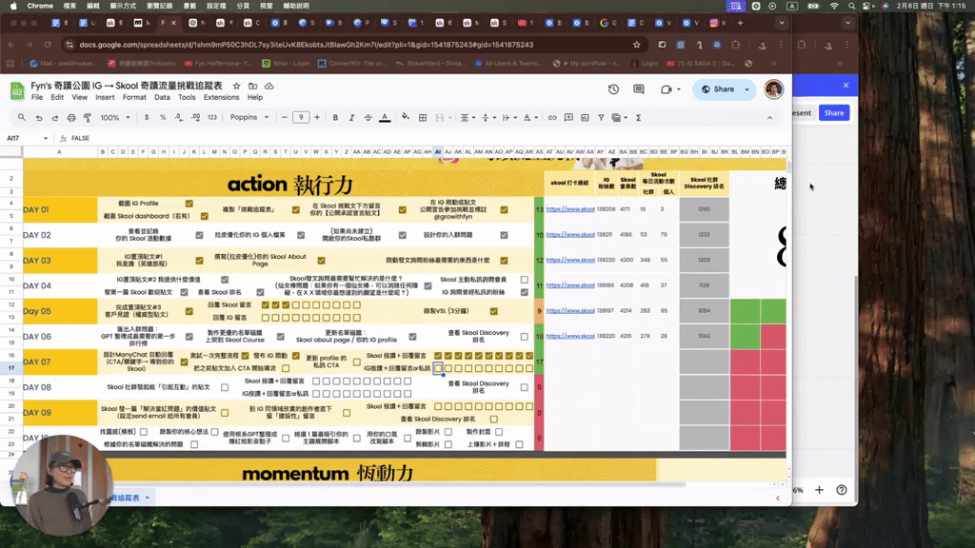
Task: Click the blue Share button in the right-hand window
Action: tap(834, 113)
